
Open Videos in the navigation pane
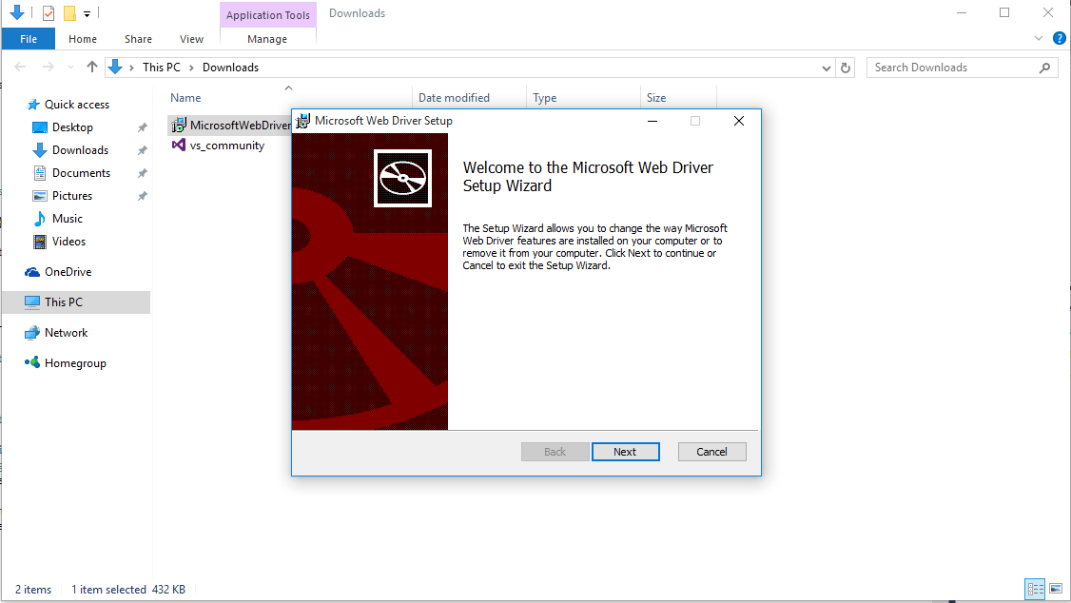pos(68,241)
